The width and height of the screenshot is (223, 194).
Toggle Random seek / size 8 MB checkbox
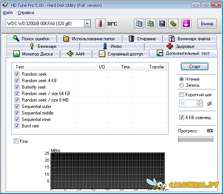click(17, 100)
